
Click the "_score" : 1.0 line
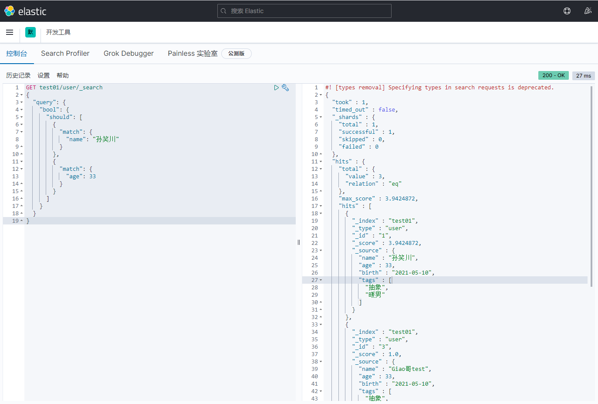377,354
